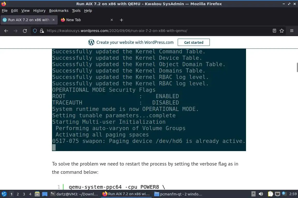Toggle Reader View for this page
Screen dimensions: 298x198
(274, 31)
